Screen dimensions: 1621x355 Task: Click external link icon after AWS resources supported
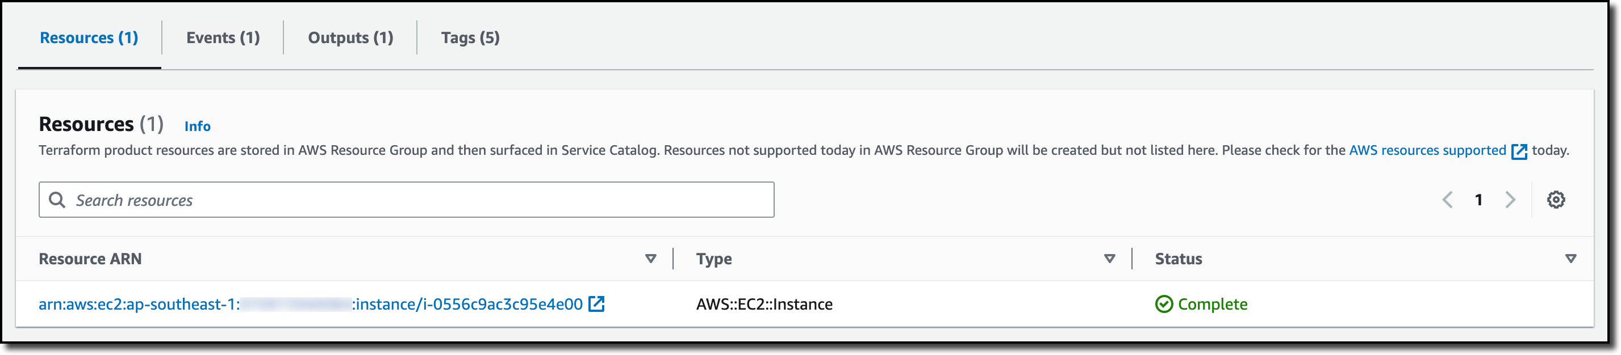tap(1519, 151)
